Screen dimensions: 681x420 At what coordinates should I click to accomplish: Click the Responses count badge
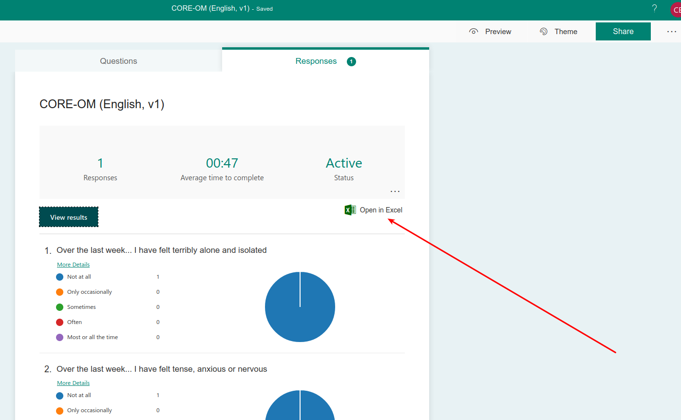351,61
